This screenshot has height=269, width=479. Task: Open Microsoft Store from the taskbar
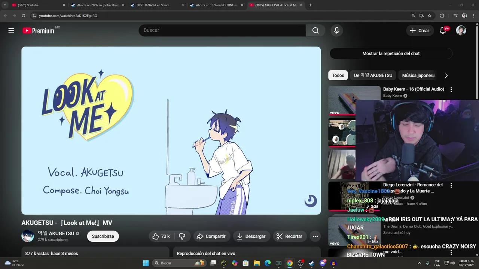click(246, 263)
